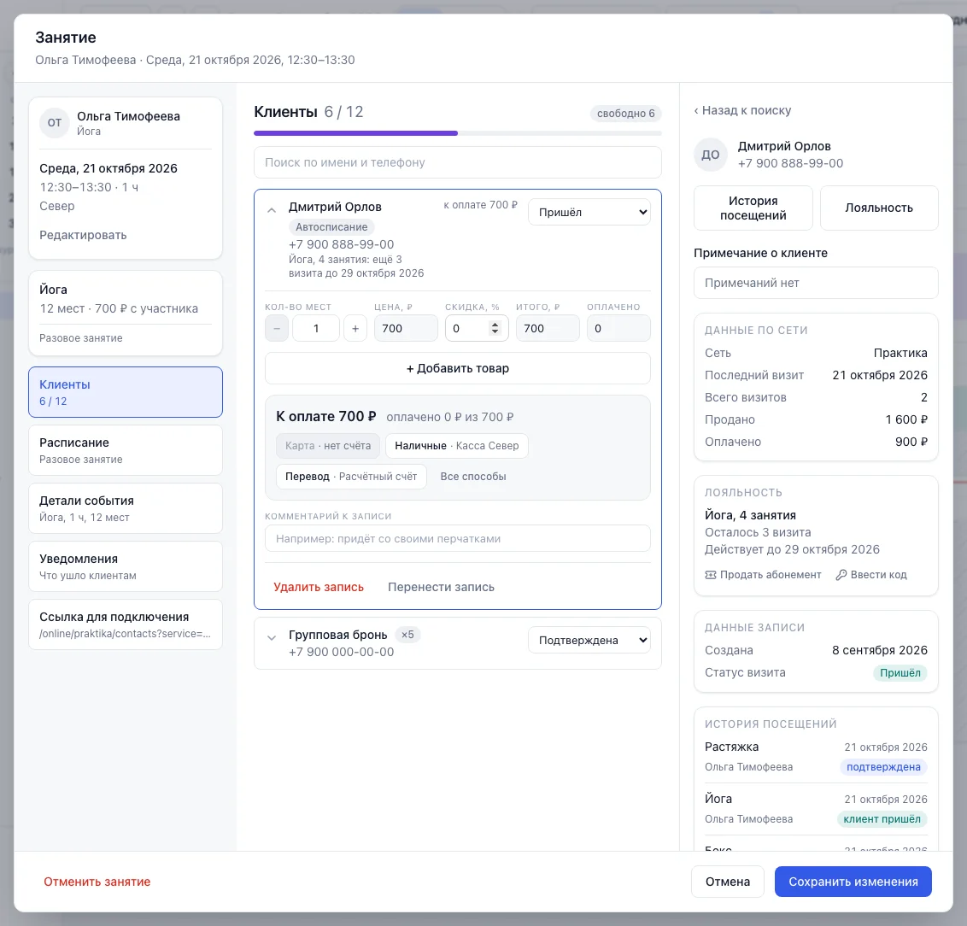Image resolution: width=967 pixels, height=926 pixels.
Task: Click the discount percent spinner arrows
Action: (495, 329)
